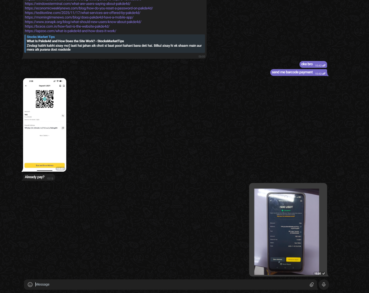Viewport: 369px width, 293px height.
Task: Open the lapzoo.com what-is-pakde4d link
Action: 70,31
